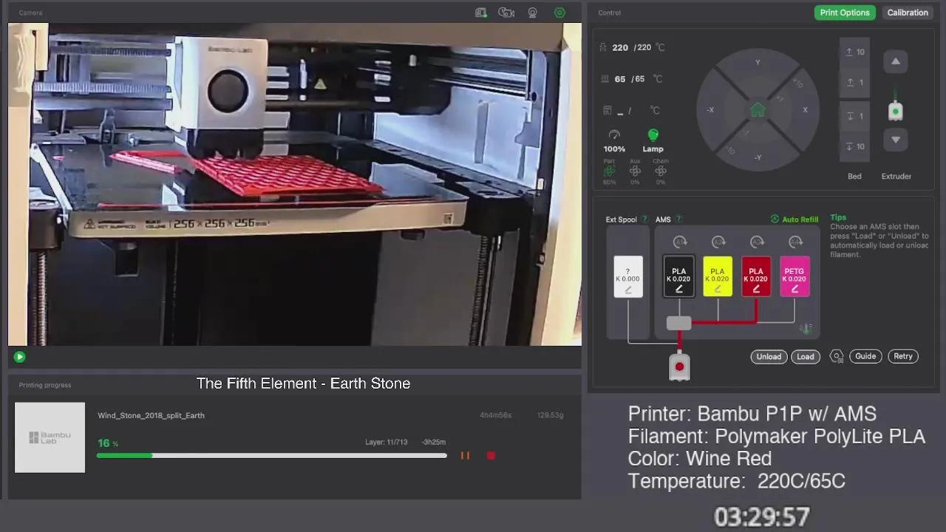Select the Wind_Stone_2018_split_Earth file name
Image resolution: width=946 pixels, height=532 pixels.
point(152,415)
